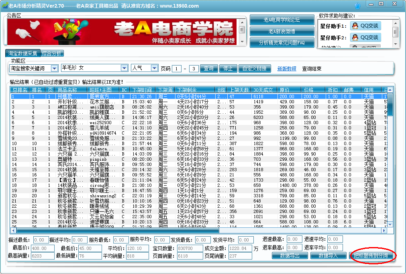Viewport: 406px width, 274px height.
Task: Click the 最低价 field showing 45.00
Action: point(90,248)
